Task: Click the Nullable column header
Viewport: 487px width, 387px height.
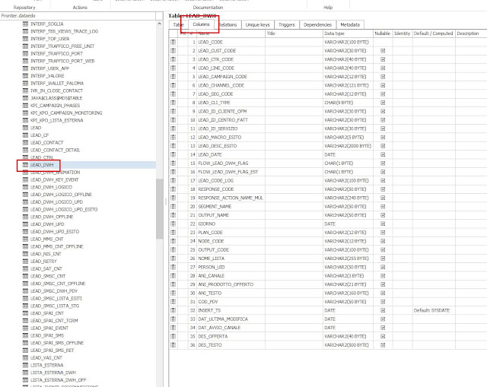Action: (382, 33)
